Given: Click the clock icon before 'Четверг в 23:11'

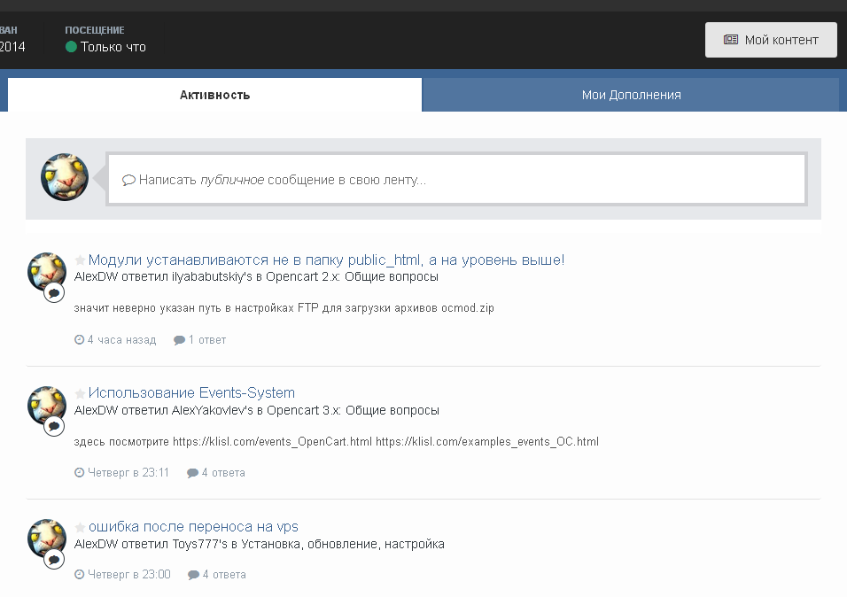Looking at the screenshot, I should click(x=80, y=473).
